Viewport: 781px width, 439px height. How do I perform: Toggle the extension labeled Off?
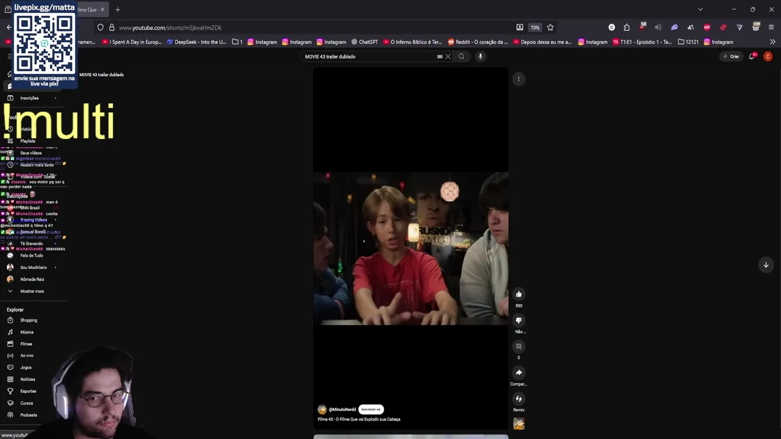tap(756, 27)
